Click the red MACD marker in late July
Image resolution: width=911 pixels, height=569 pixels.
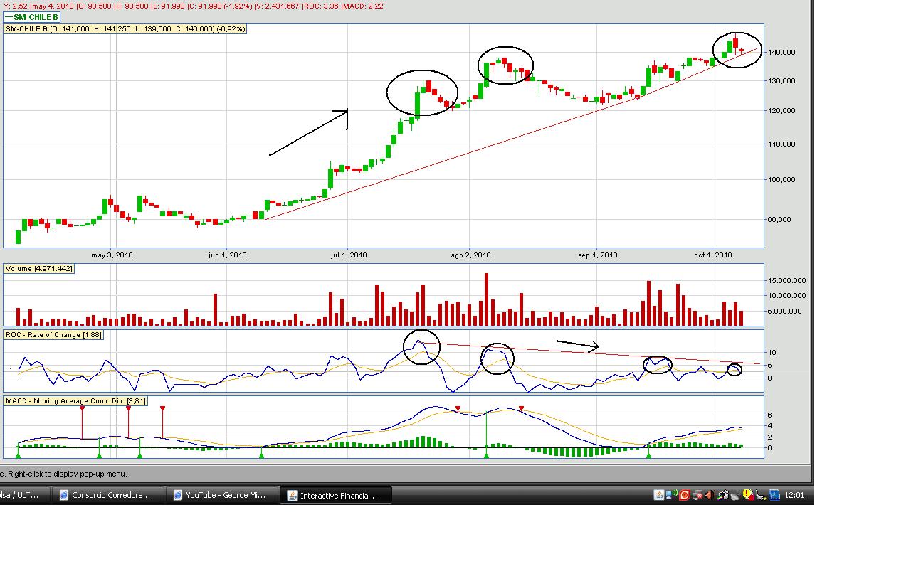click(458, 408)
